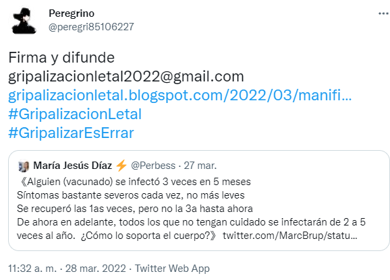Viewport: 390px width, 280px height.
Task: Click María Jesús Díaz's small avatar
Action: pyautogui.click(x=24, y=166)
